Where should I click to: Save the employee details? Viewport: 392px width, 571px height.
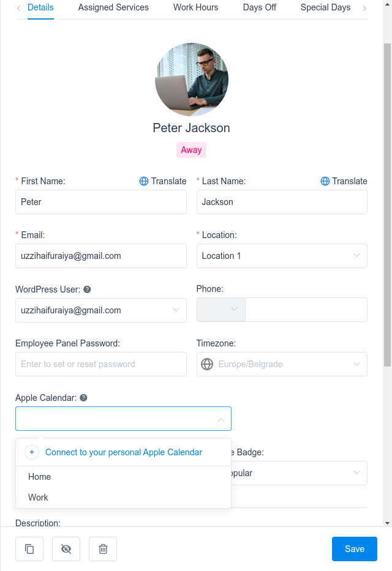click(355, 549)
